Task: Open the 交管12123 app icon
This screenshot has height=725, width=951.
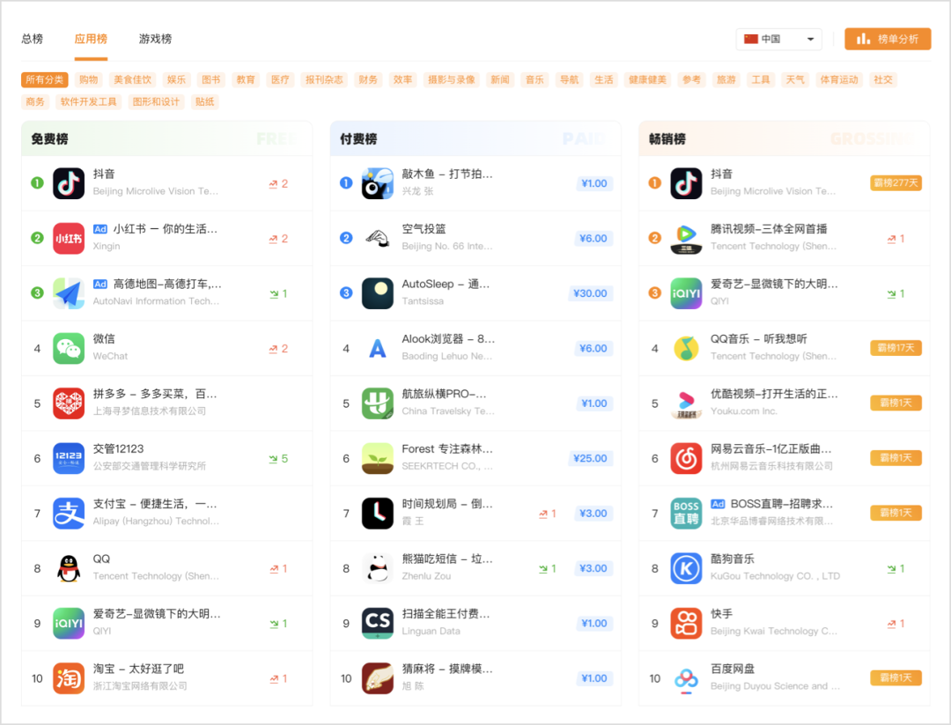Action: [x=69, y=459]
